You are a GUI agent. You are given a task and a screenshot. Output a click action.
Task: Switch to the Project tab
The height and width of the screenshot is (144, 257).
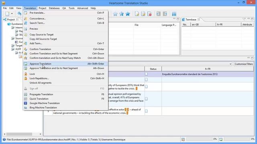pyautogui.click(x=11, y=20)
